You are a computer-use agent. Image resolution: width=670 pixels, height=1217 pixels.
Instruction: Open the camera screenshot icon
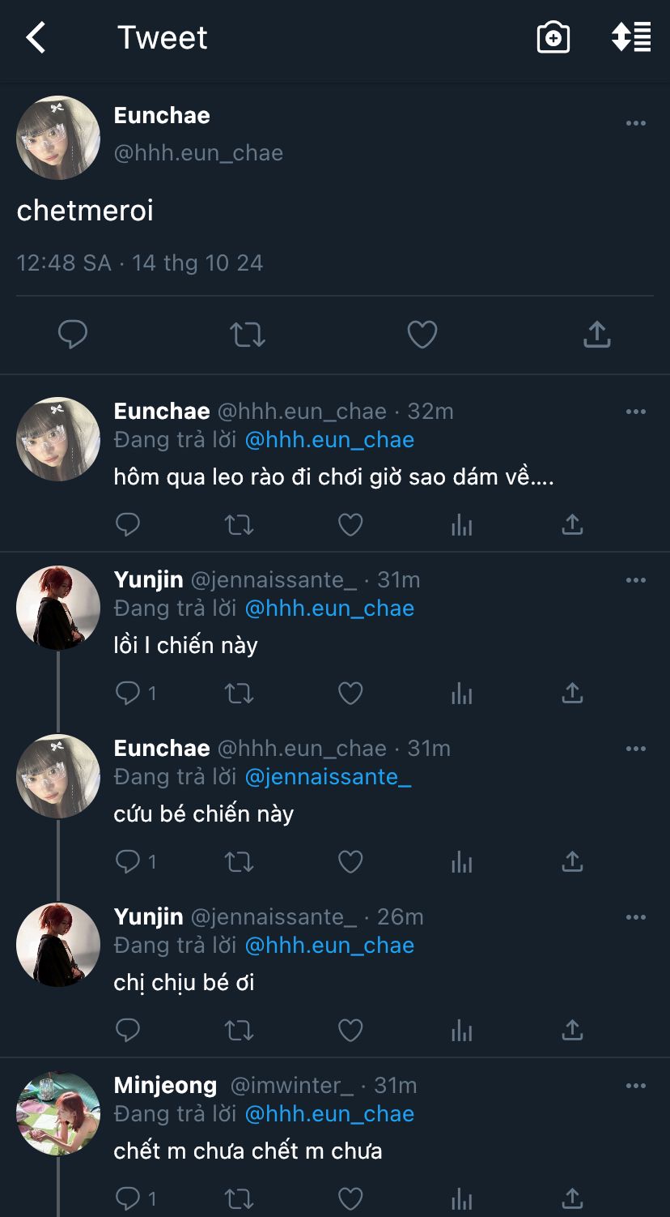(x=553, y=38)
